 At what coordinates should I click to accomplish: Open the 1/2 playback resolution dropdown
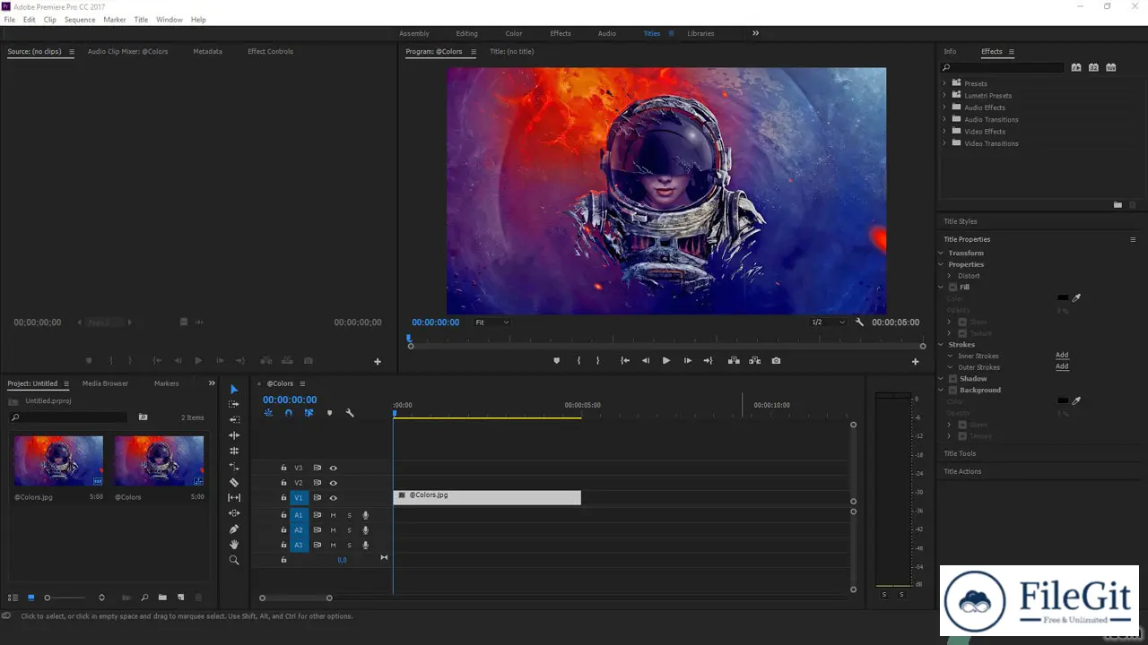(x=828, y=322)
